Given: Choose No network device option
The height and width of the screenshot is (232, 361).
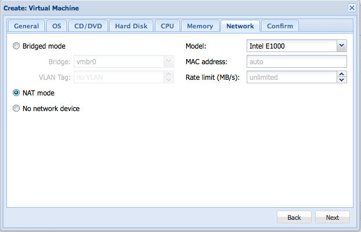Looking at the screenshot, I should (x=16, y=108).
